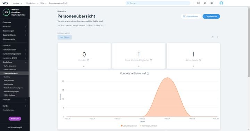The image size is (250, 131).
Task: Click Engagiere einen Profi link
Action: click(x=58, y=3)
